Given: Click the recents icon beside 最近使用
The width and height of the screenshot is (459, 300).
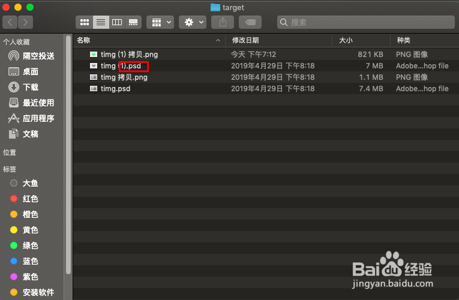Looking at the screenshot, I should pos(14,103).
